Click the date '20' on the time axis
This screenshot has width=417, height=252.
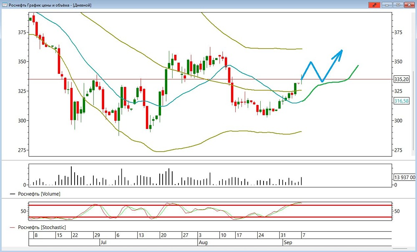(163, 235)
